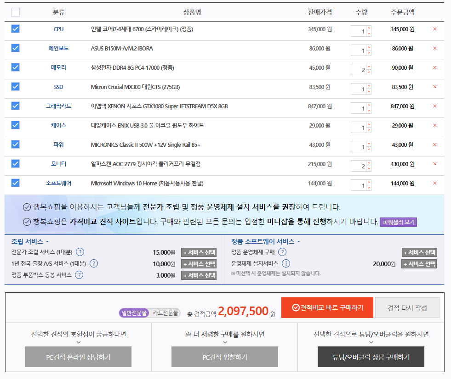This screenshot has width=451, height=379.
Task: Toggle the select-all checkbox in header
Action: point(15,12)
